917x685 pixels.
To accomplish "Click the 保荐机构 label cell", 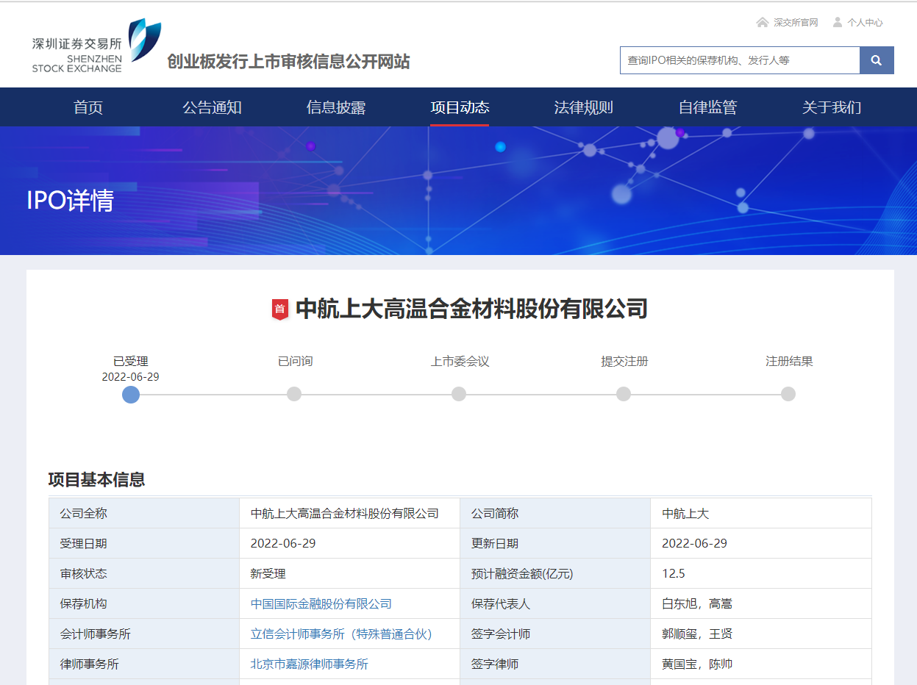I will click(144, 604).
